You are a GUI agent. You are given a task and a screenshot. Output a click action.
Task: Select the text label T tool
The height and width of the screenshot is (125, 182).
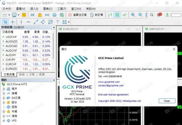coord(58,22)
